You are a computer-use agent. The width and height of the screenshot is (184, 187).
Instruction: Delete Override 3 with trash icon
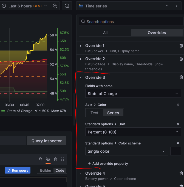click(181, 77)
